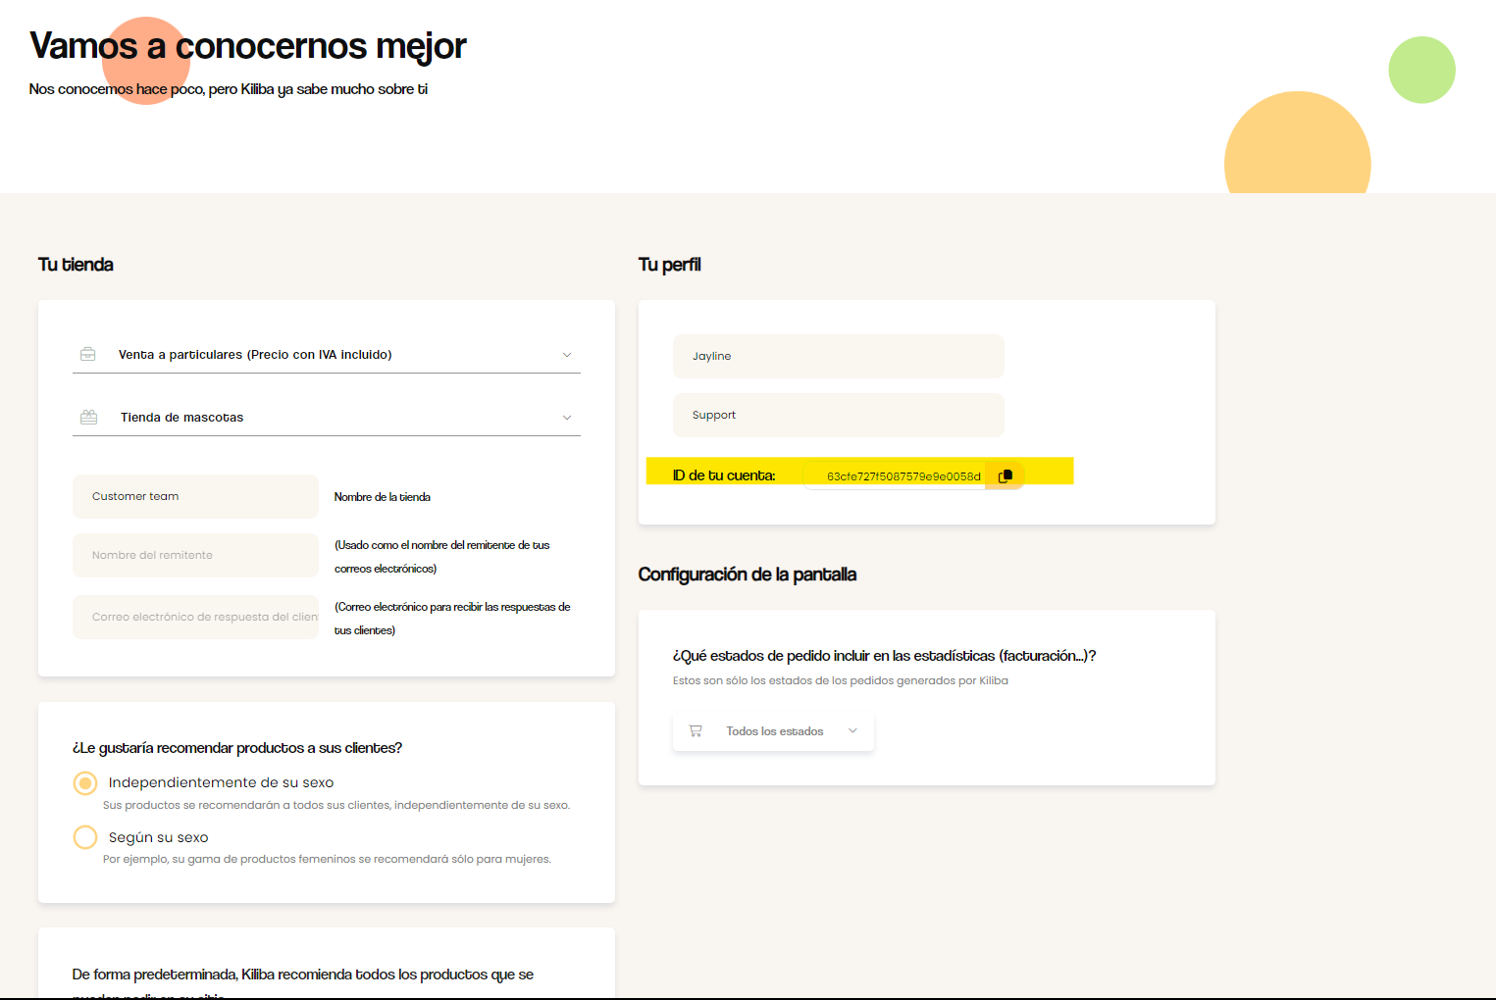This screenshot has width=1496, height=1000.
Task: Click the 'Tu perfil' section heading
Action: pyautogui.click(x=669, y=265)
